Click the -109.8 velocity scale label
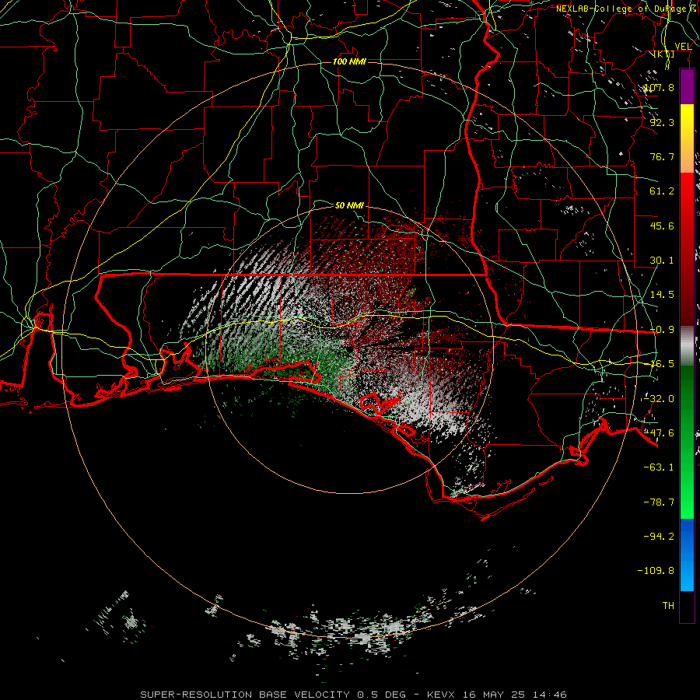 (656, 571)
